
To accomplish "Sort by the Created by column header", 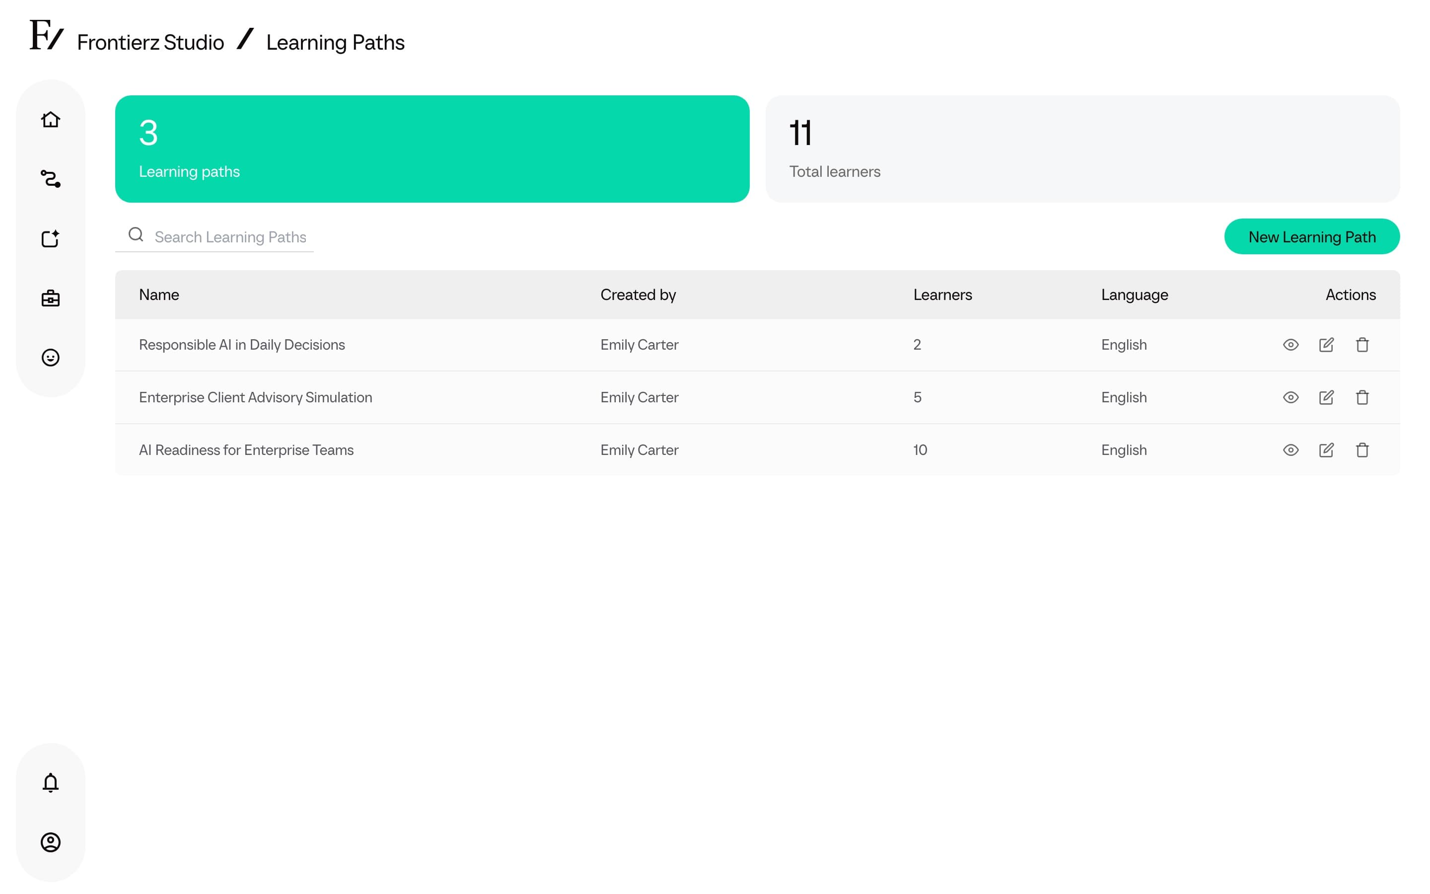I will pyautogui.click(x=638, y=295).
